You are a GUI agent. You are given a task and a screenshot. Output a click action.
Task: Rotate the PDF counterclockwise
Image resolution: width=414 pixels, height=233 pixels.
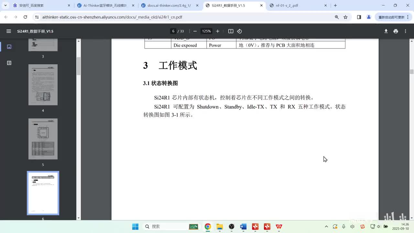pyautogui.click(x=239, y=31)
